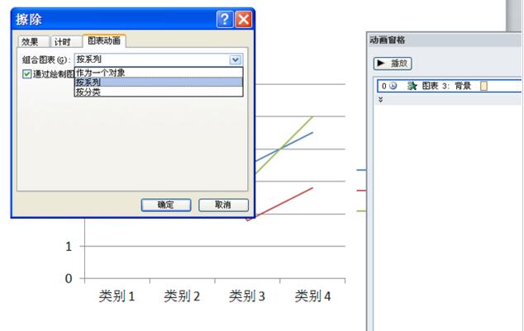Image resolution: width=524 pixels, height=331 pixels.
Task: Click the green star effect icon
Action: [x=412, y=86]
